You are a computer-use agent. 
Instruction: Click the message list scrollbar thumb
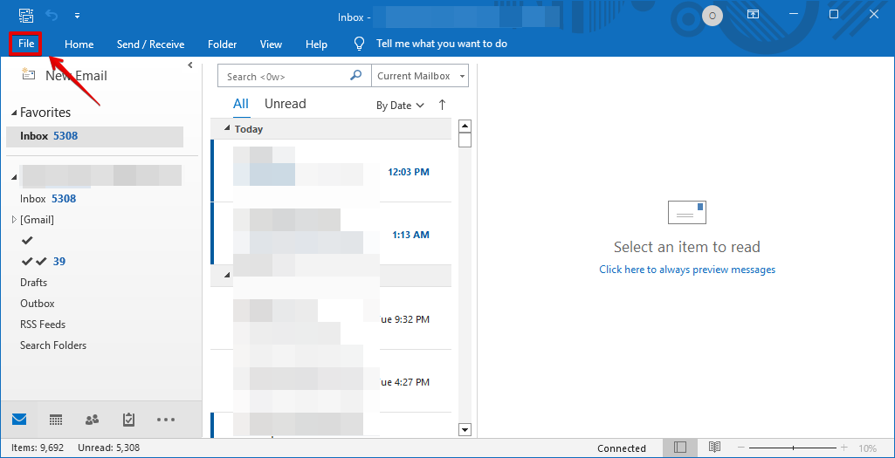[465, 140]
